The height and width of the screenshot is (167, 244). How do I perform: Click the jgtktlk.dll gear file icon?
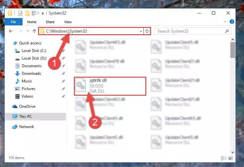(81, 85)
